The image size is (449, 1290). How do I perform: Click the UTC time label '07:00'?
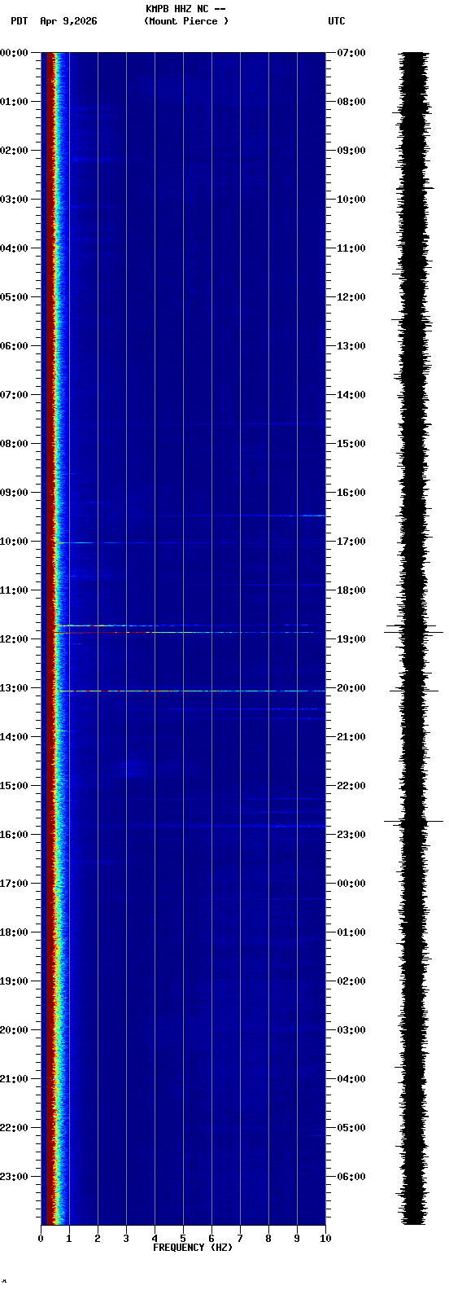[351, 53]
